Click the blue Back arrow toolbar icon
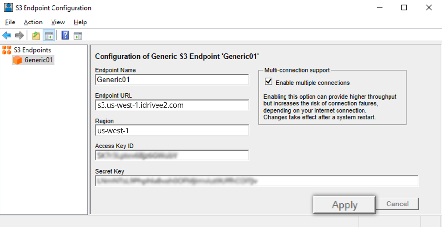The image size is (442, 227). [7, 35]
